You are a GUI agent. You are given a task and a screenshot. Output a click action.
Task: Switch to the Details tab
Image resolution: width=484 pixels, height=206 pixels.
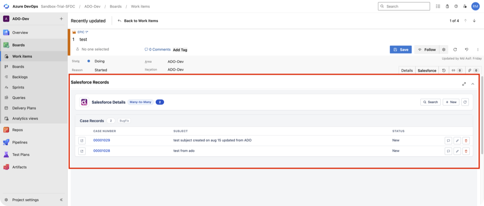407,70
